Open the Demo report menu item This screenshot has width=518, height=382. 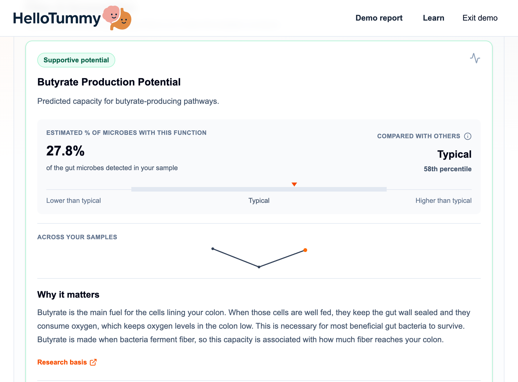coord(379,18)
